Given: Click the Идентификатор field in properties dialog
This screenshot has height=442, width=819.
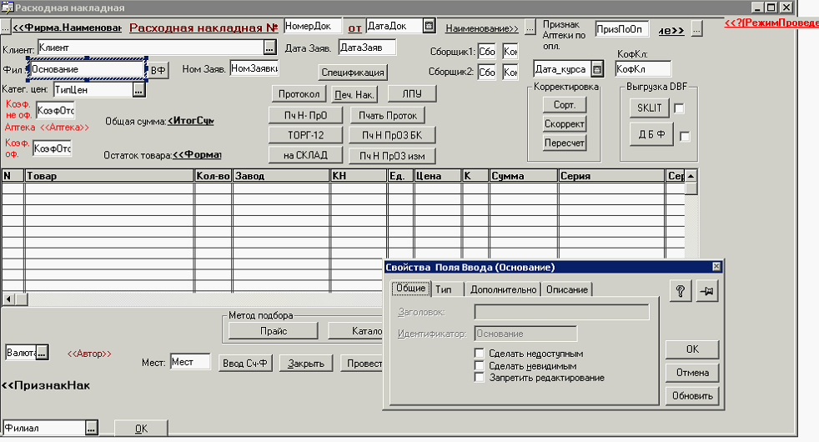Looking at the screenshot, I should [525, 334].
